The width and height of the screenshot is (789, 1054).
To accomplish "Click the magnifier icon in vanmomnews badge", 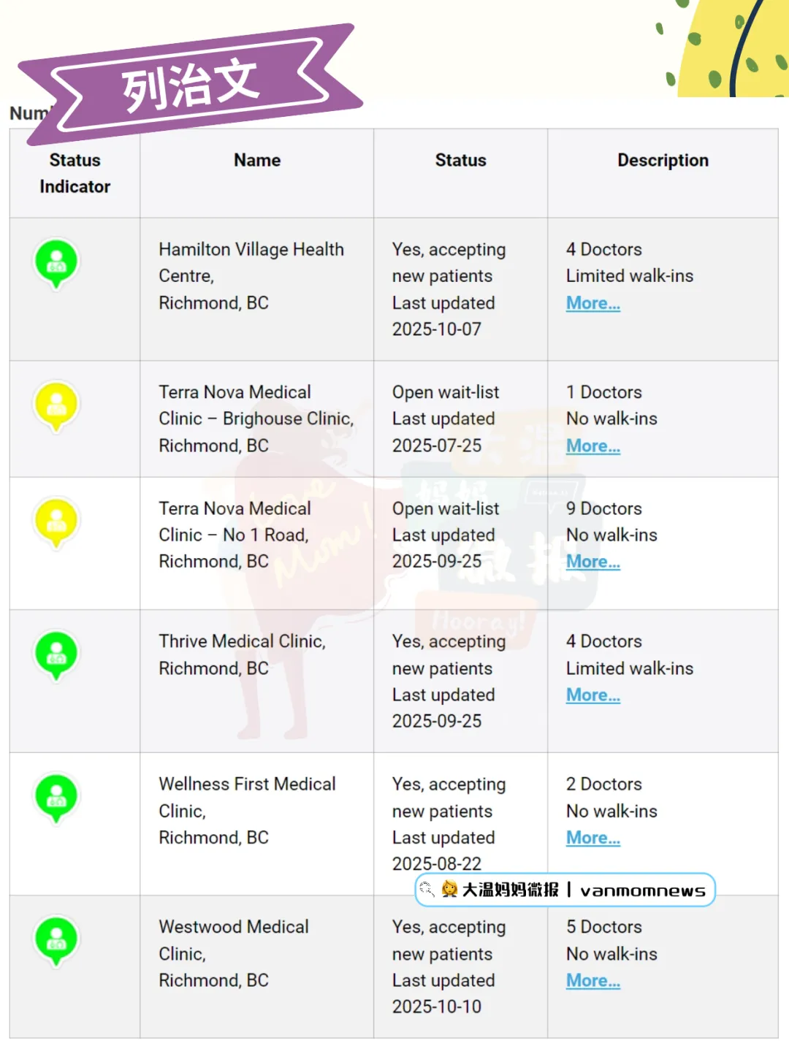I will click(427, 890).
